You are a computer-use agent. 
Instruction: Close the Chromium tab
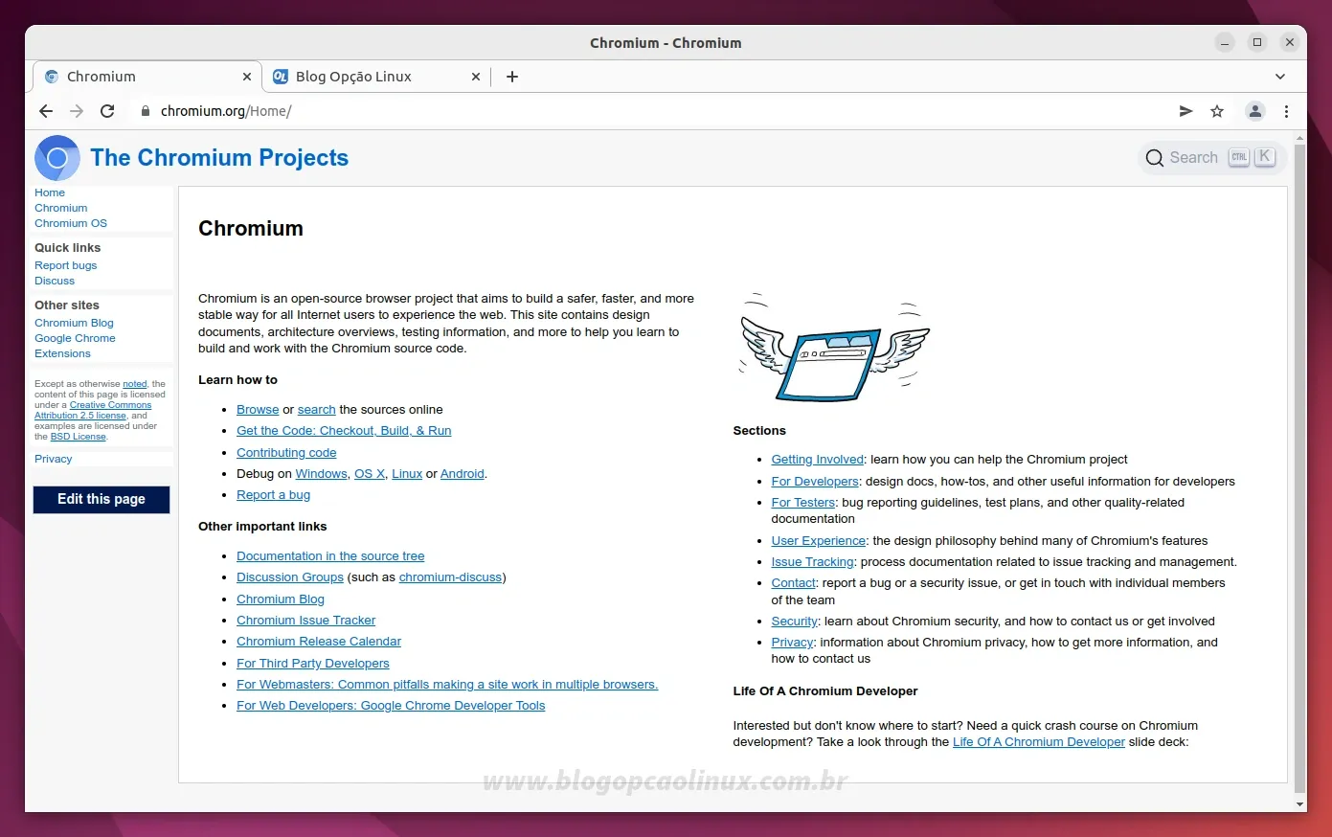click(x=246, y=77)
